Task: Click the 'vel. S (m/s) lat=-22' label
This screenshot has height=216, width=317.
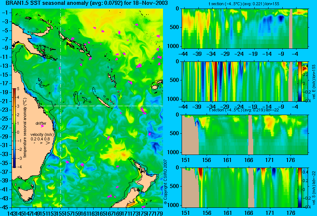Action: [x=314, y=188]
